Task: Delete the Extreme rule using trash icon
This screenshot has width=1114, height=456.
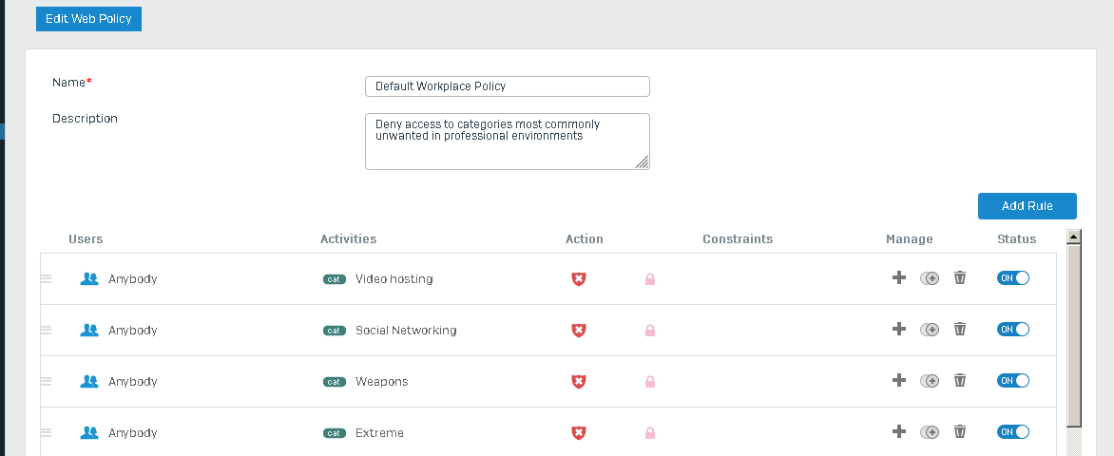Action: [x=960, y=431]
